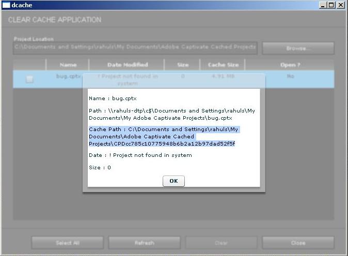This screenshot has width=348, height=256.
Task: Click the Project Location path field
Action: 135,47
